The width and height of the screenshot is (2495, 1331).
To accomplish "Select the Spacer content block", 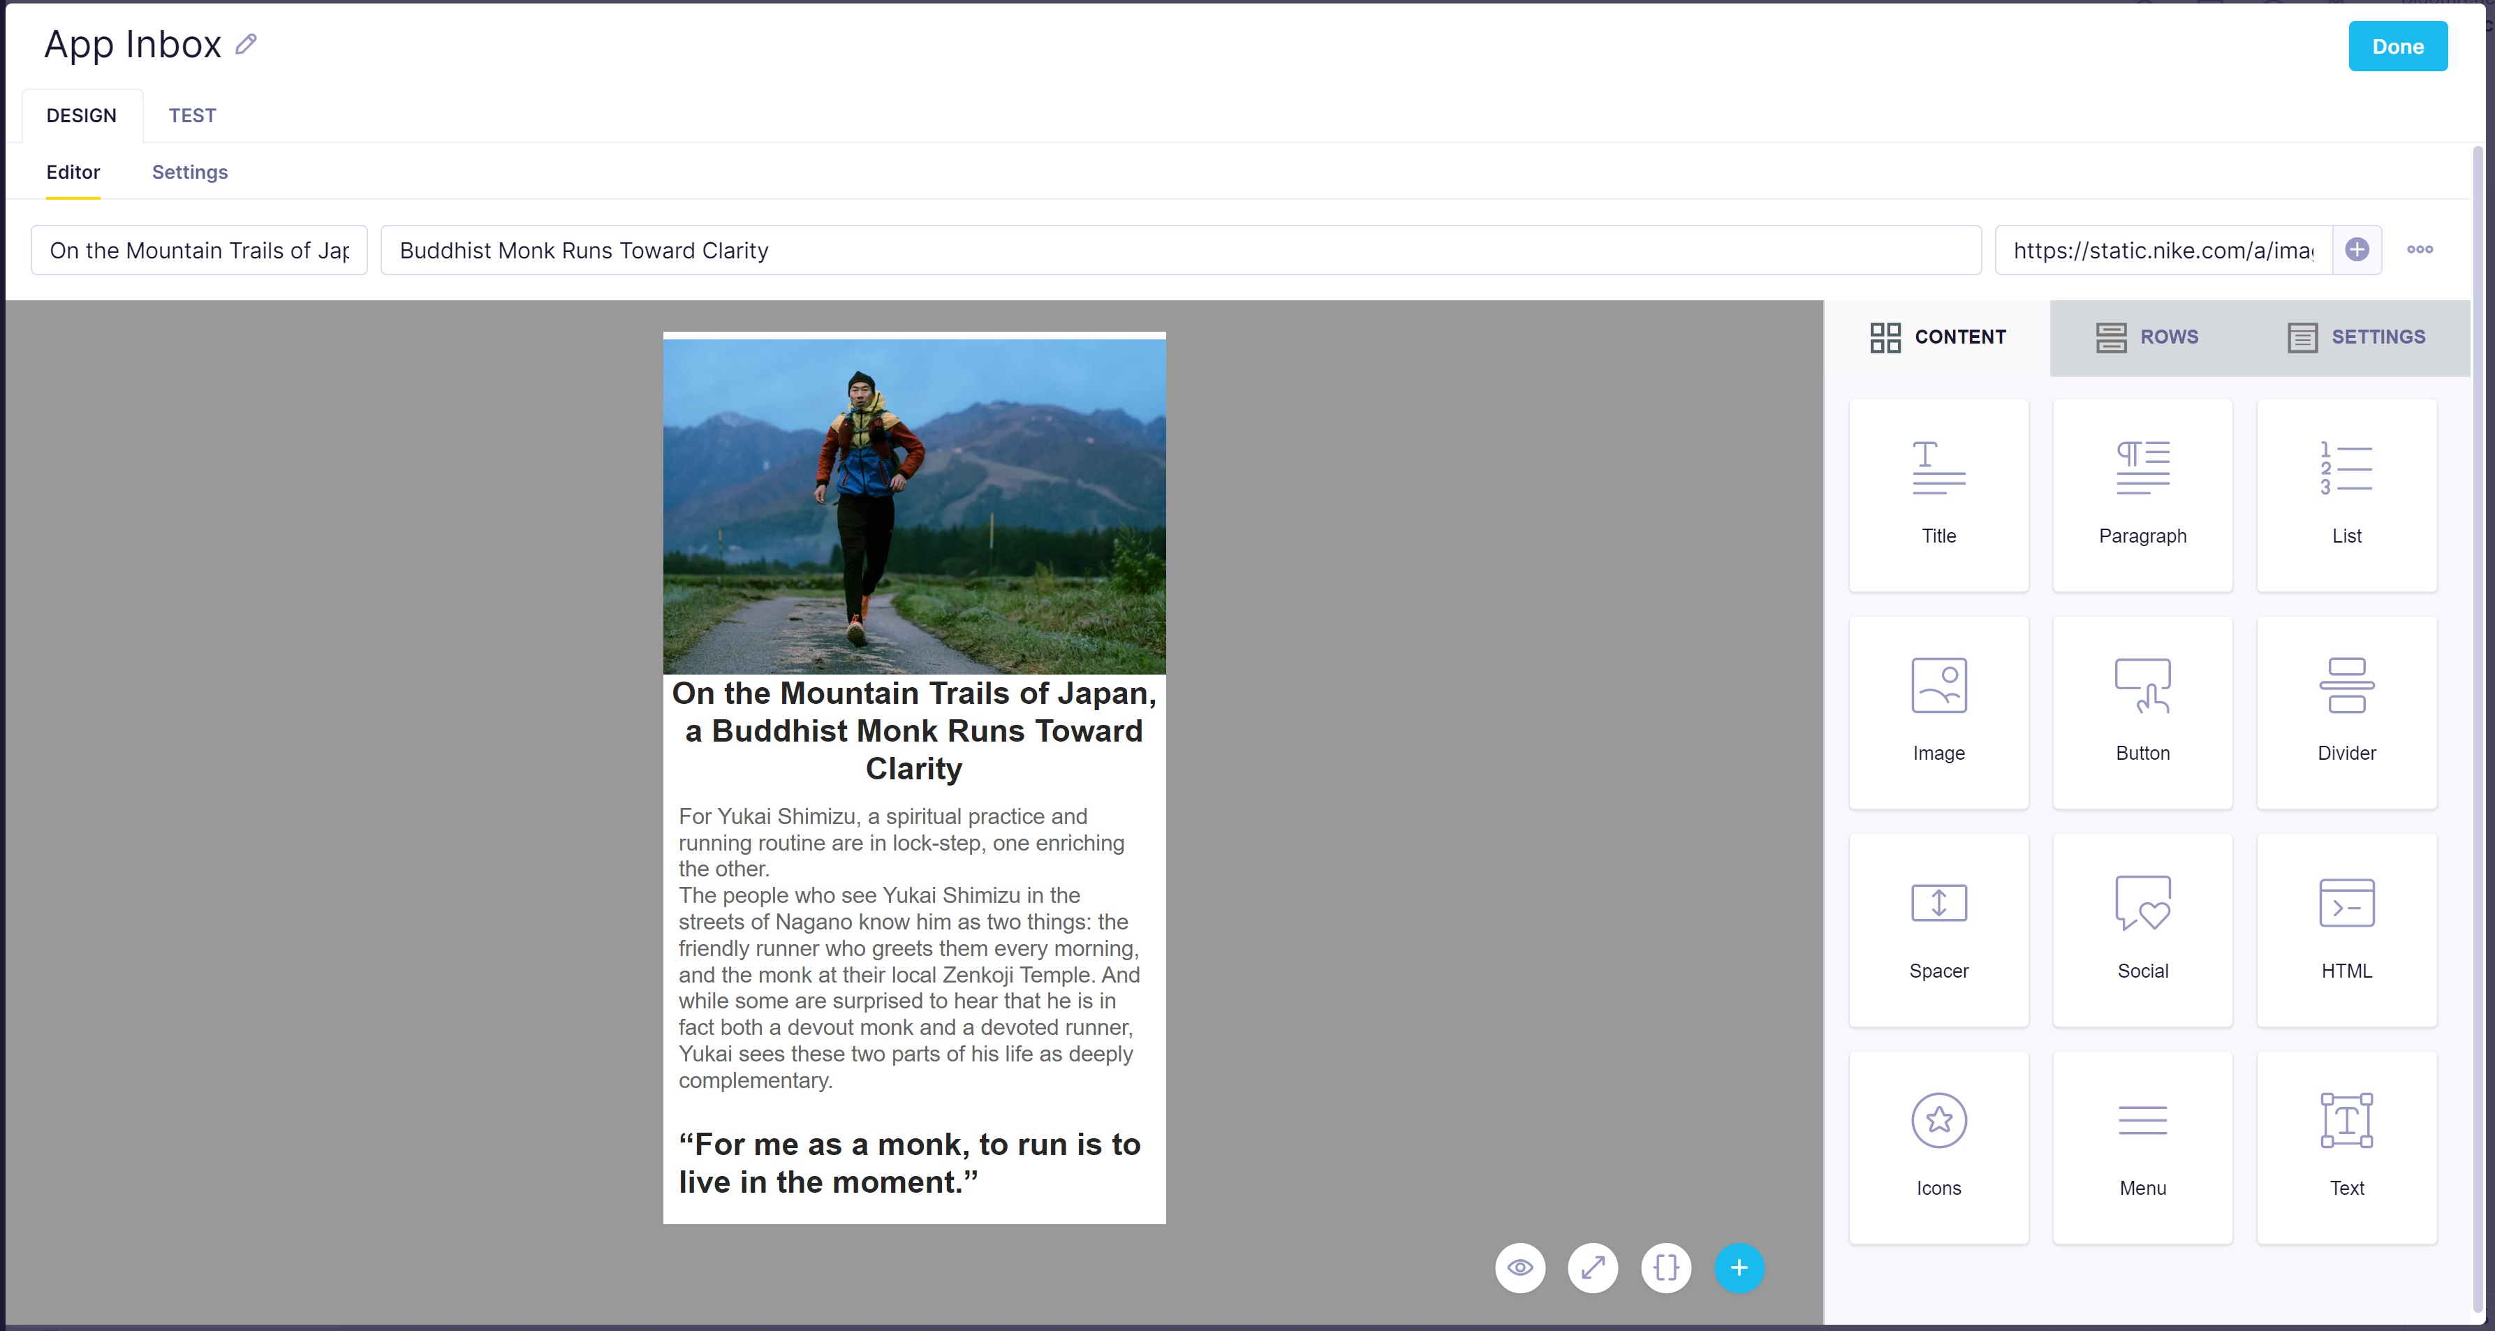I will click(1938, 930).
